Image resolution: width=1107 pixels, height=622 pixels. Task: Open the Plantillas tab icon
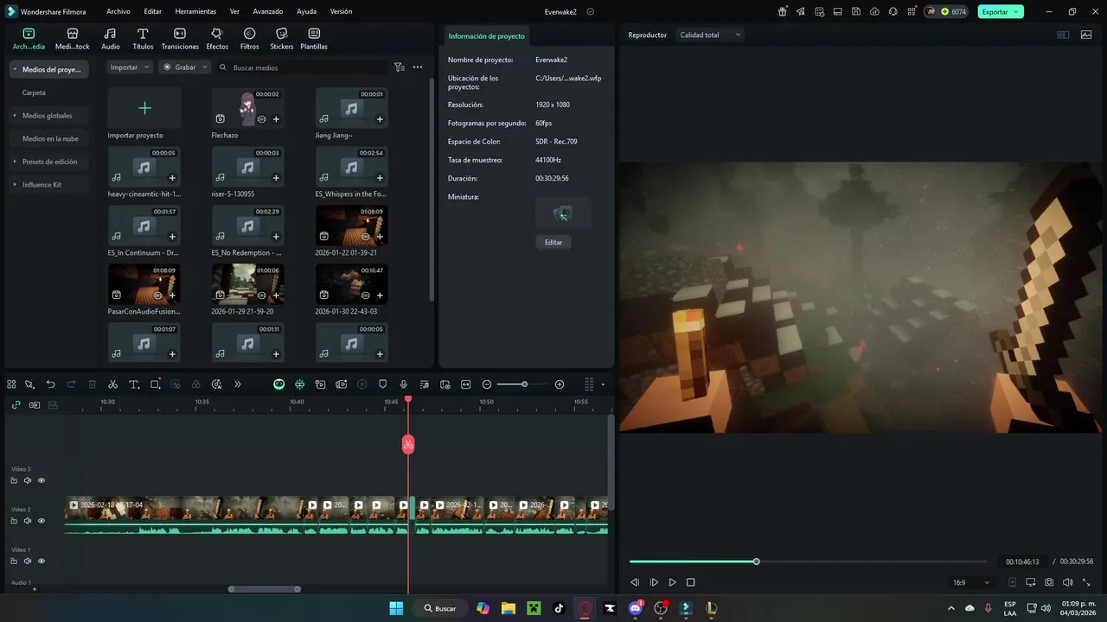pyautogui.click(x=313, y=38)
